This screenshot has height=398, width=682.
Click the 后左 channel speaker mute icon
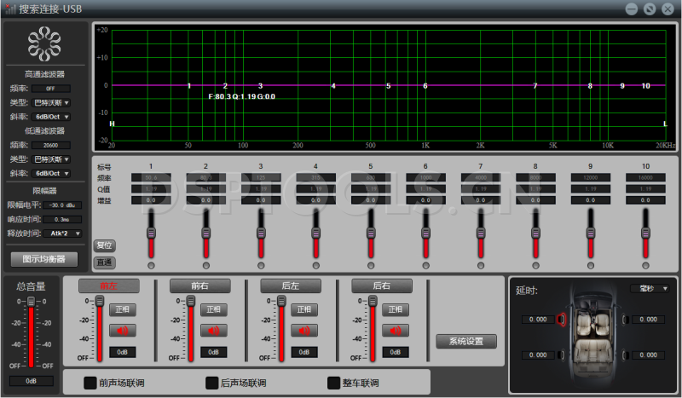(x=304, y=330)
